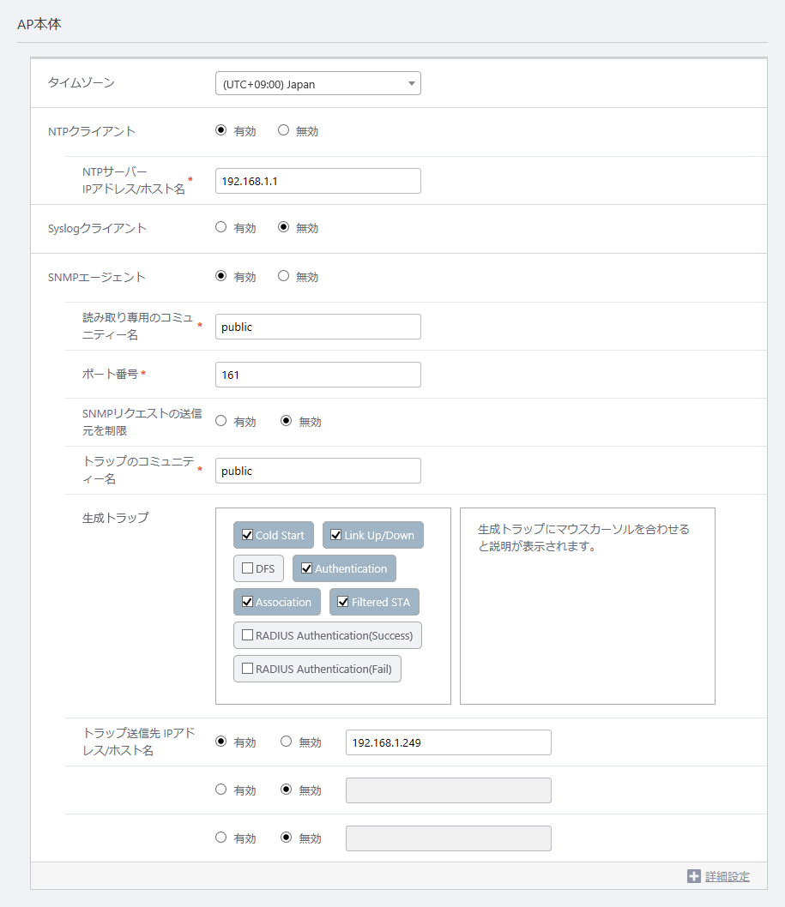Uncheck the Filtered STA trap
The image size is (785, 907).
click(342, 602)
